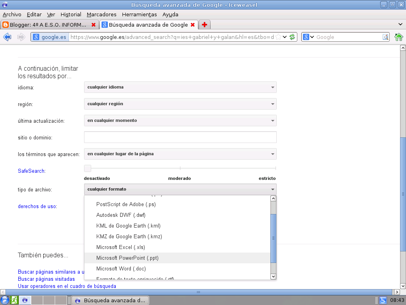This screenshot has width=406, height=305.
Task: Click Buscar páginas visitadas link
Action: (46, 279)
